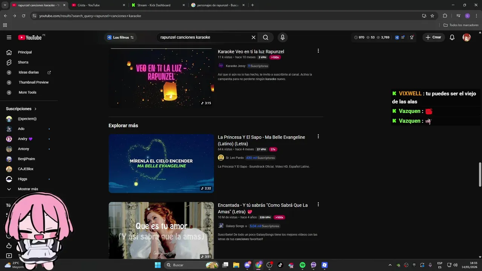Play Que es tu amor thumbnail
482x271 pixels.
pyautogui.click(x=161, y=230)
